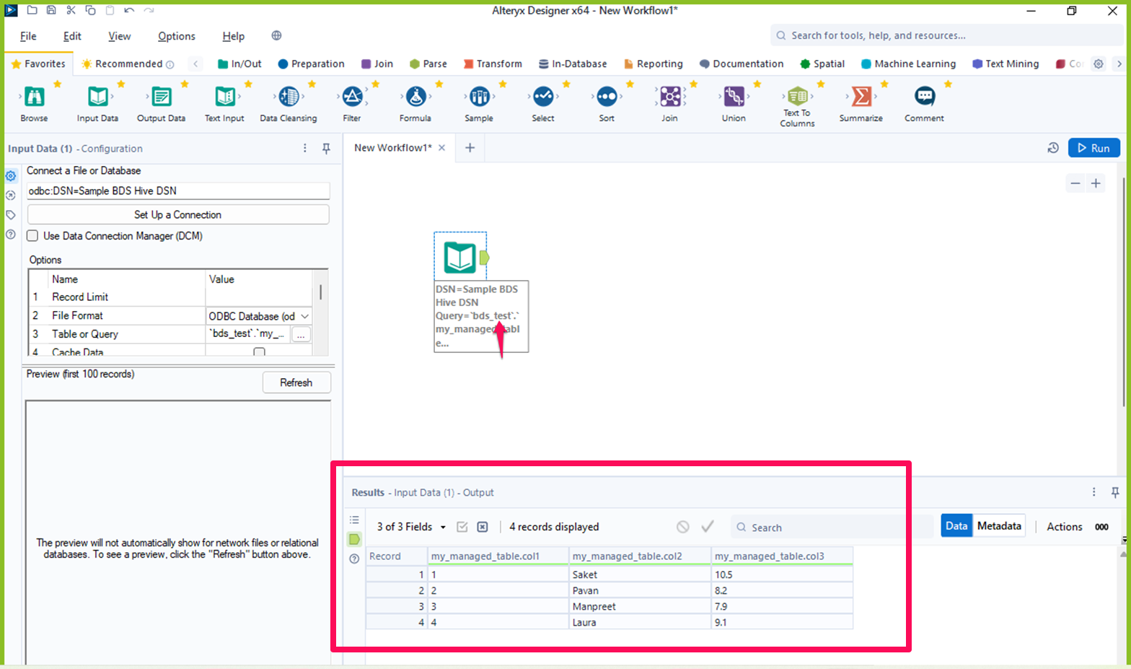
Task: Zoom in canvas with plus button
Action: click(1096, 183)
